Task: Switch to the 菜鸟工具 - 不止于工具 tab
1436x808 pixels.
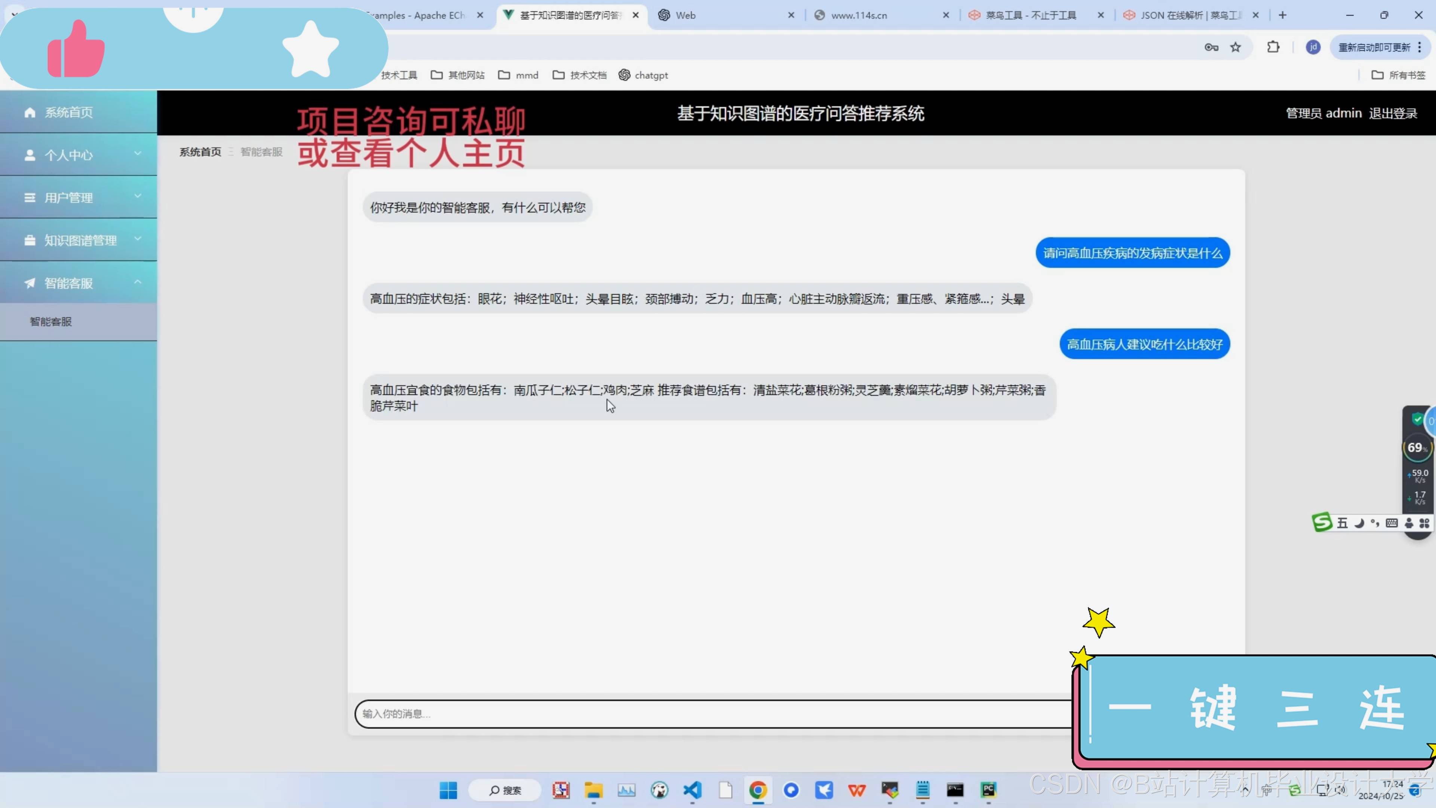Action: point(1034,15)
